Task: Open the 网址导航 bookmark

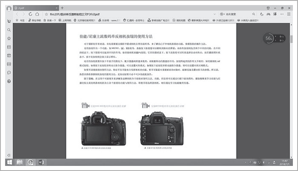Action: (34, 20)
